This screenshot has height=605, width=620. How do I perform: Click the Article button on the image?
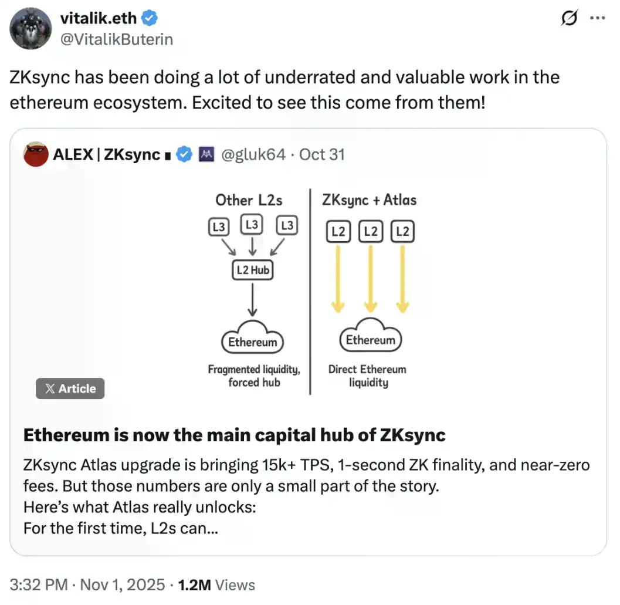coord(70,388)
